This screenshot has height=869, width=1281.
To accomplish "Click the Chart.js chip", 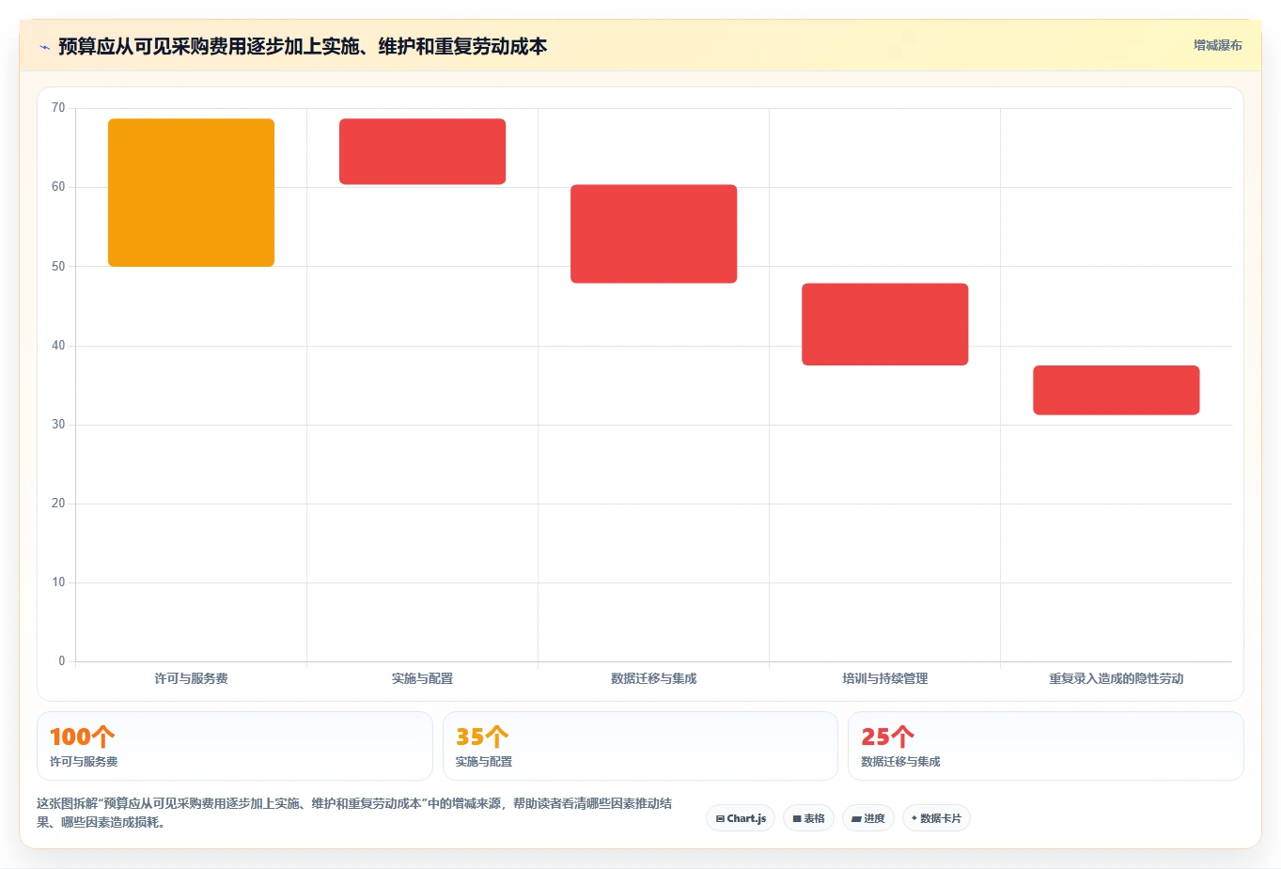I will pos(741,818).
